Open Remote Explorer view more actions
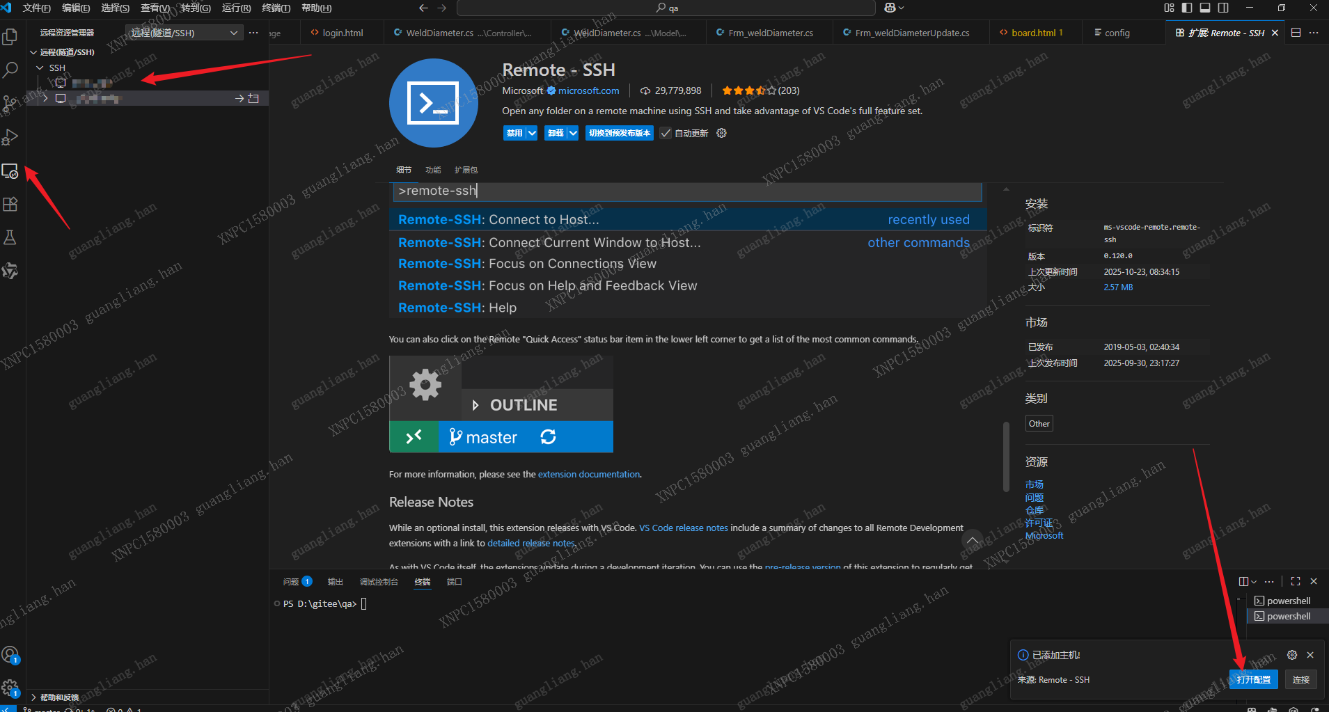Viewport: 1329px width, 712px height. tap(253, 33)
